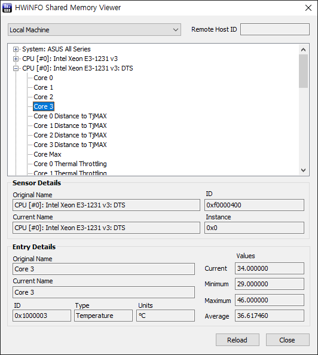318x355 pixels.
Task: Select Core 0 Distance to TjMAX
Action: pos(70,116)
